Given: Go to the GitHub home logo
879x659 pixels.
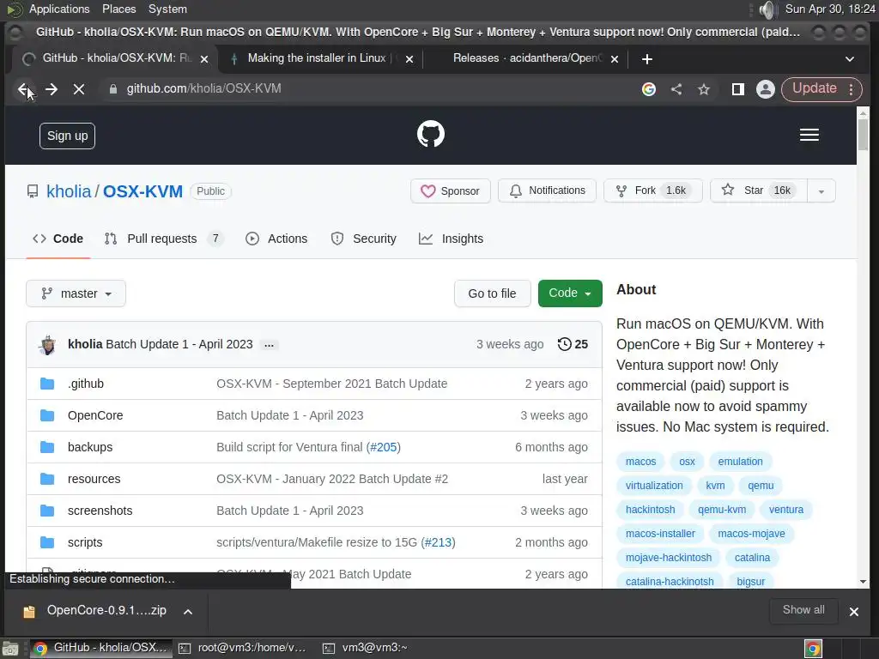Looking at the screenshot, I should pyautogui.click(x=431, y=135).
